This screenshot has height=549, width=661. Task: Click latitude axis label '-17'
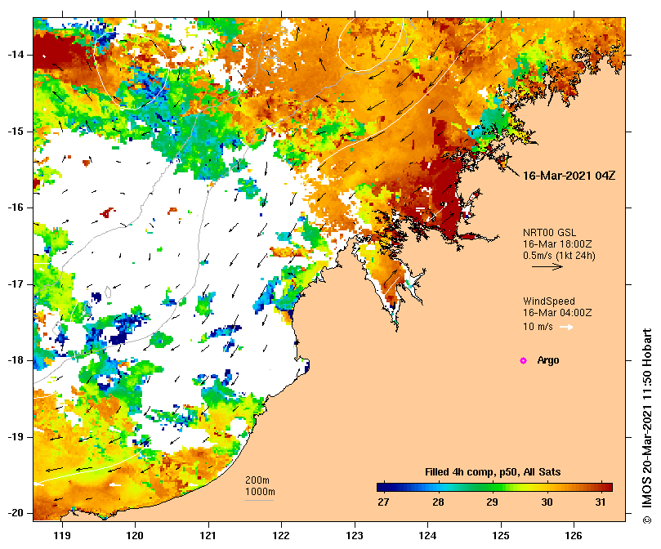(x=16, y=284)
